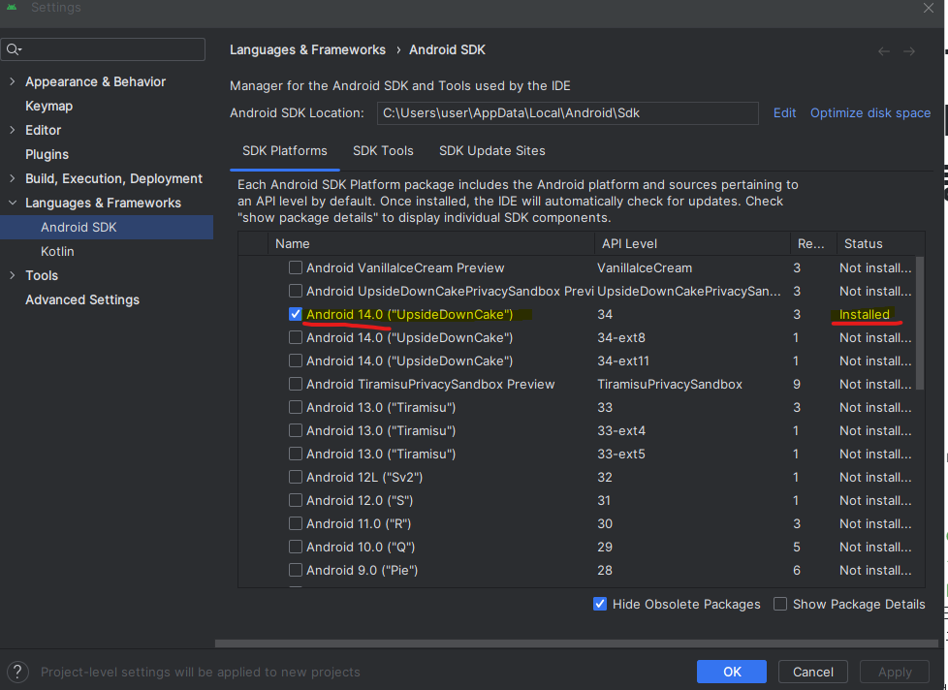Check the Android VanillaIceCream Preview box
This screenshot has height=690, width=948.
coord(296,267)
